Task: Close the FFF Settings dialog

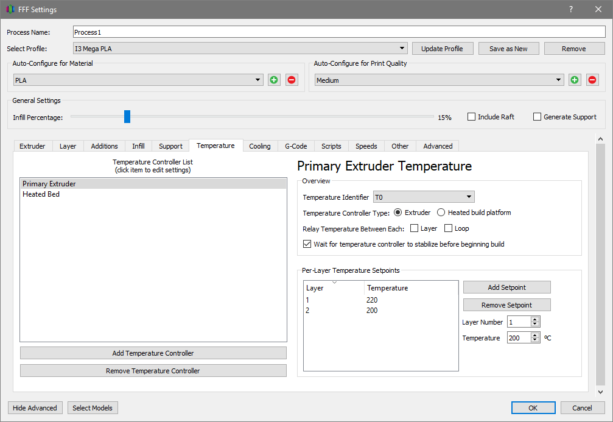Action: click(x=598, y=9)
